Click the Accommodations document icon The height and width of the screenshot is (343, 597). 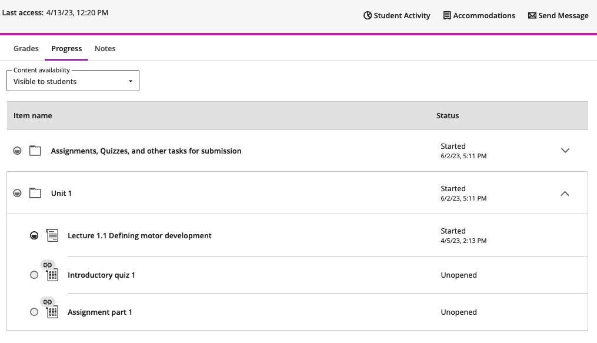click(447, 16)
